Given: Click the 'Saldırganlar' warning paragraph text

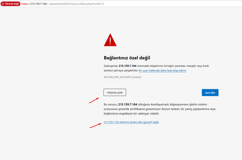Looking at the screenshot, I should point(156,68).
